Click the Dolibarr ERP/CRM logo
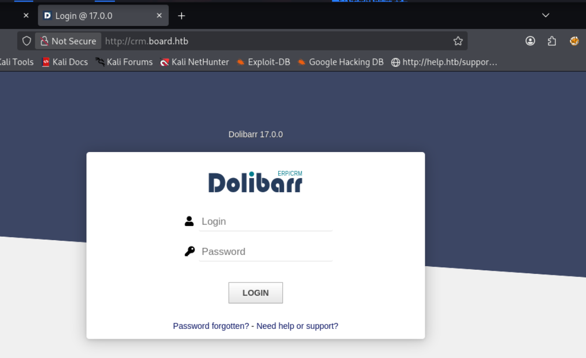 click(x=255, y=182)
